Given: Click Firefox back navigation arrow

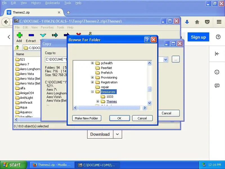Looking at the screenshot, I should (x=6, y=22).
